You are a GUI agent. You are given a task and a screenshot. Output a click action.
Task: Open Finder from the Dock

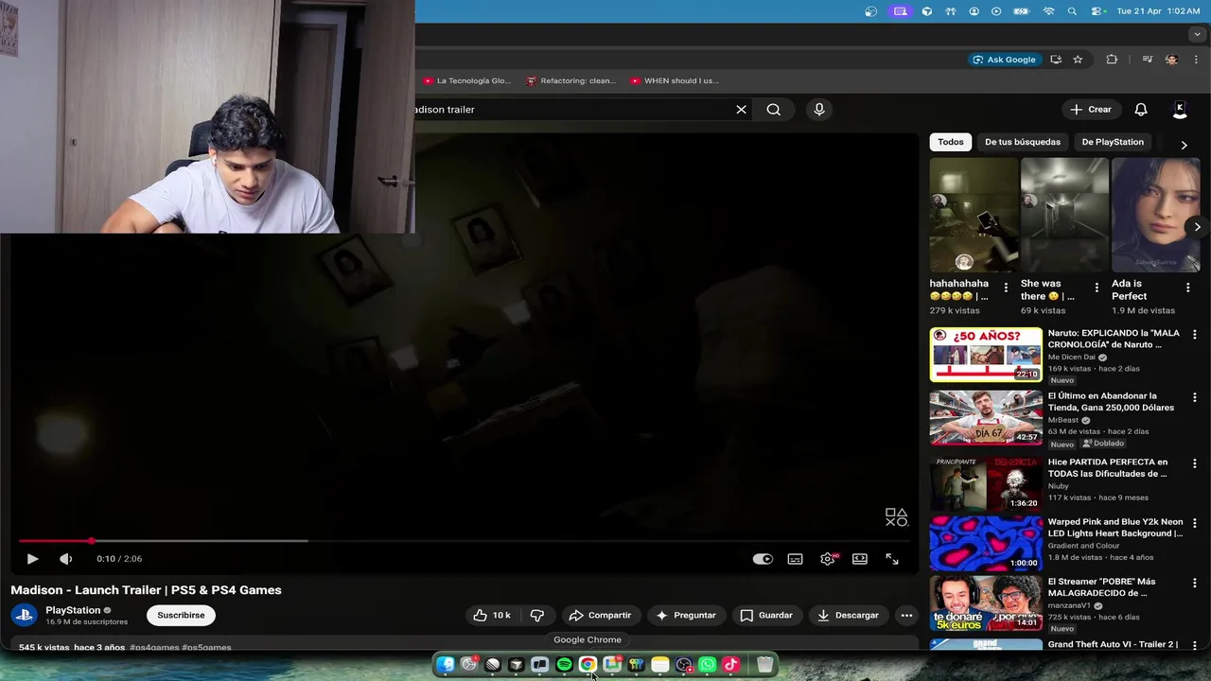click(446, 665)
